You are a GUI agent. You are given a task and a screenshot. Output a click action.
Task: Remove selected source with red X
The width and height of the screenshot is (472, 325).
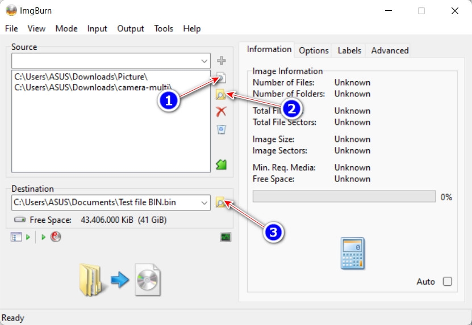tap(222, 112)
